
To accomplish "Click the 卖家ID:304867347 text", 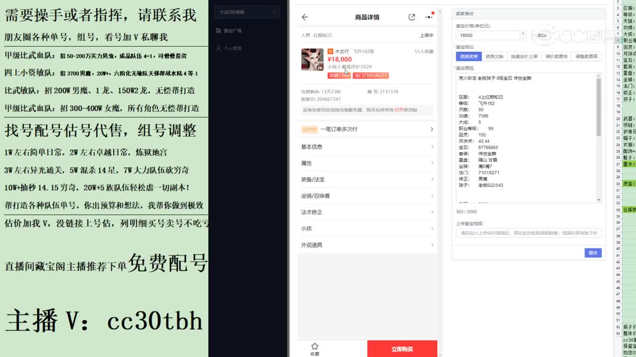I will [320, 99].
